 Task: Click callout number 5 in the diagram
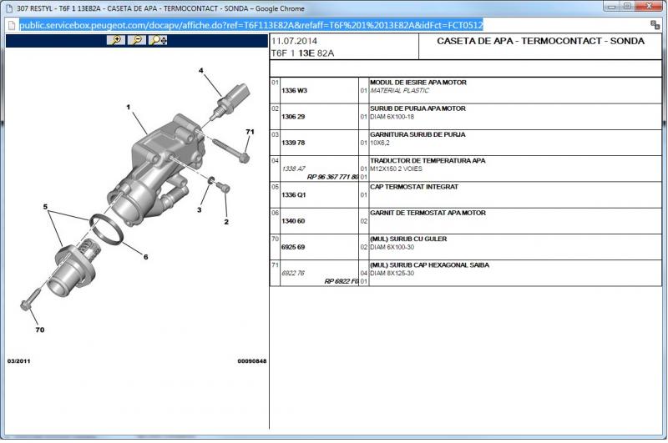click(x=45, y=207)
